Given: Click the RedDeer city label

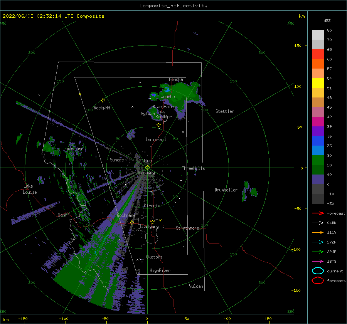Looking at the screenshot, I should point(163,117).
